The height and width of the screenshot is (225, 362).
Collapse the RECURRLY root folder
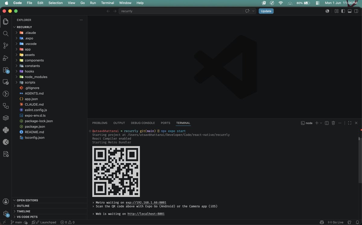[x=49, y=27]
